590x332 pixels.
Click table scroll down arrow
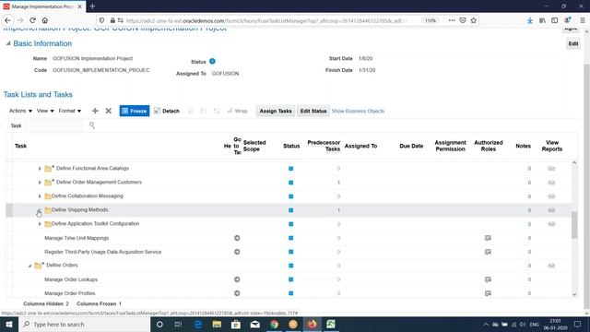click(x=574, y=294)
